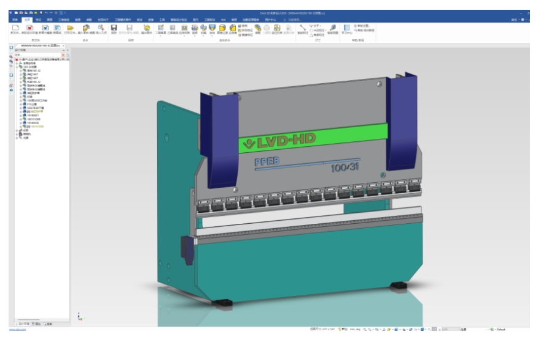The image size is (536, 340).
Task: Click Undo arrow in quick access toolbar
Action: 46,13
